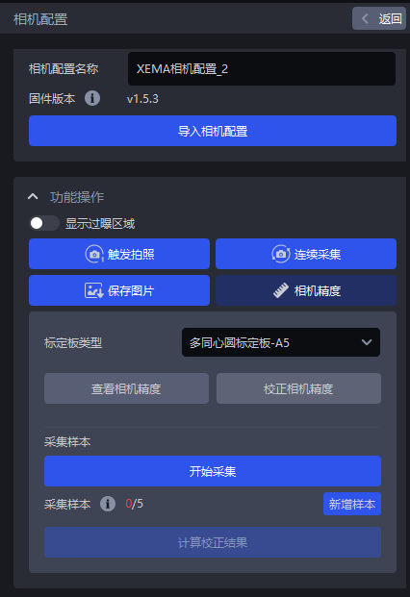Click the back arrow icon next to 返回
This screenshot has height=597, width=410.
[365, 18]
